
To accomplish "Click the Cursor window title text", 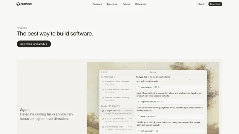I will pyautogui.click(x=153, y=72).
